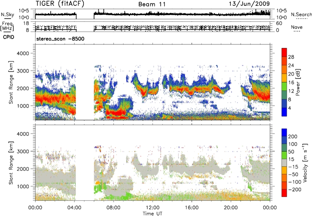Image resolution: width=312 pixels, height=216 pixels.
Task: Select the '-200' Velocity colorbar label
Action: (x=295, y=189)
